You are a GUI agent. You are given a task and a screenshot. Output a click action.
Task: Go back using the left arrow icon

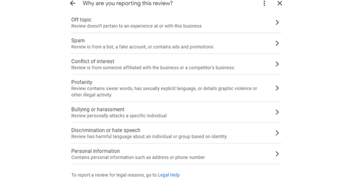click(73, 4)
